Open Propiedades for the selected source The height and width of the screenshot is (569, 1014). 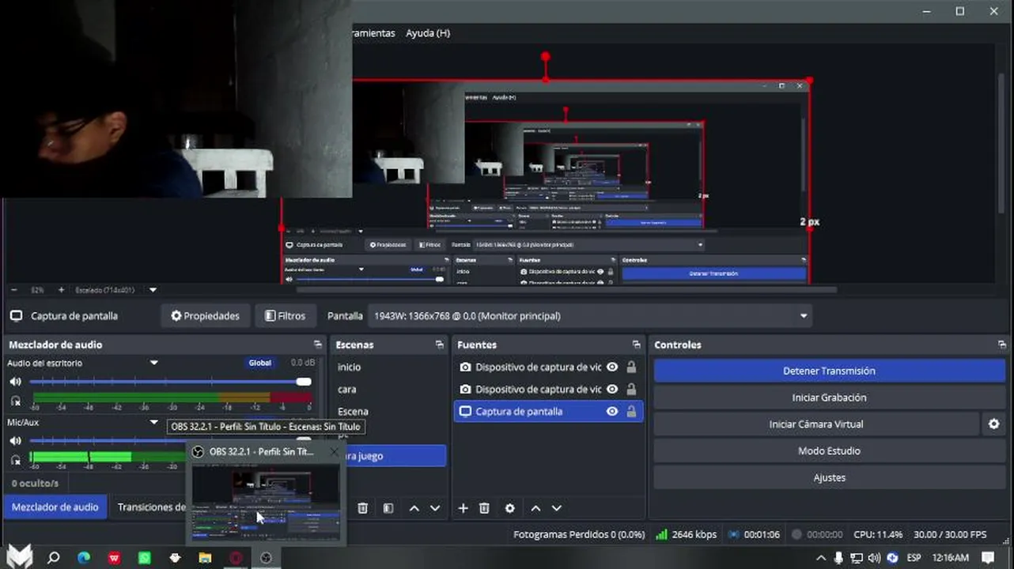click(206, 316)
